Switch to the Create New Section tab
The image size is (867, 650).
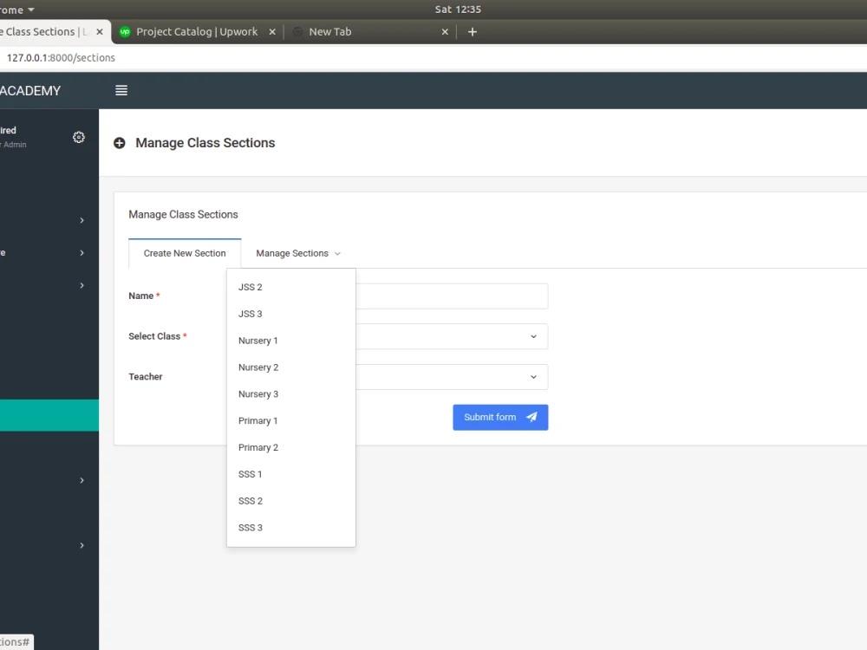184,253
